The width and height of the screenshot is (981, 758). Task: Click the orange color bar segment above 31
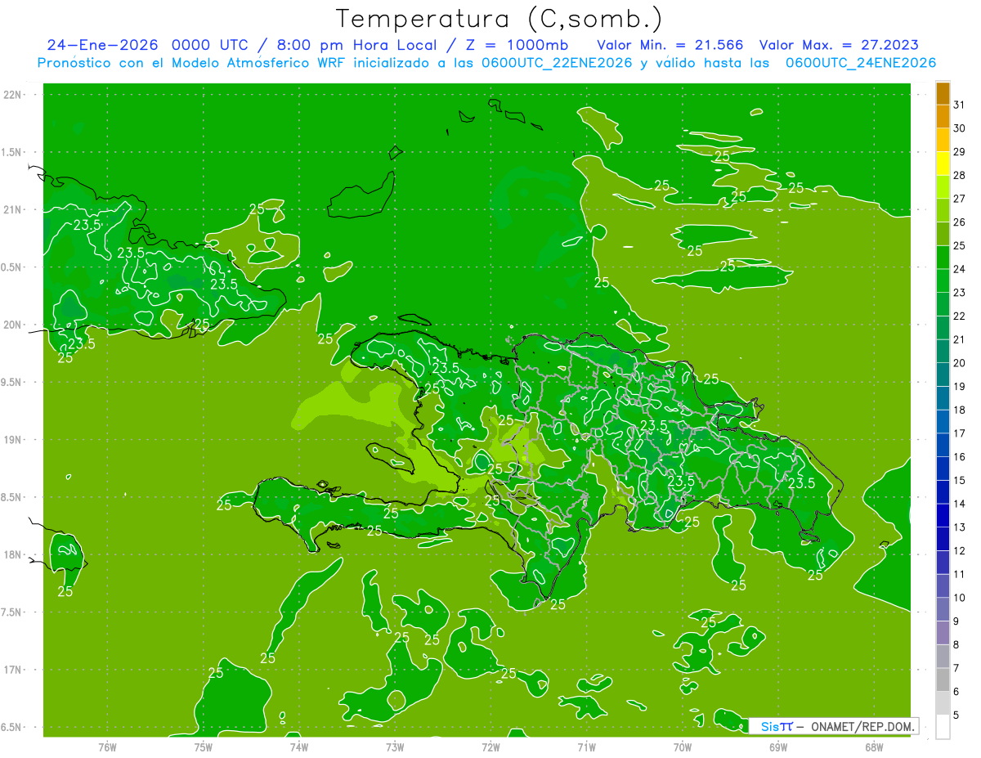coord(943,93)
